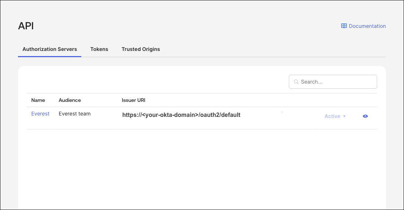Click the Issuer URI column header
Viewport: 404px width, 210px height.
pos(134,100)
